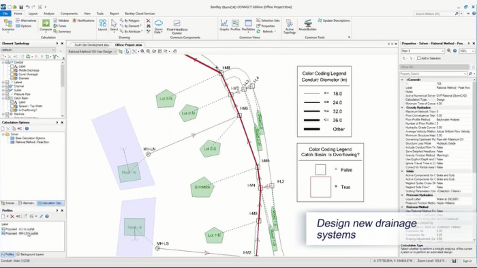This screenshot has width=477, height=268.
Task: Open the Rational Method 100 Year Design dropdown
Action: tap(92, 51)
